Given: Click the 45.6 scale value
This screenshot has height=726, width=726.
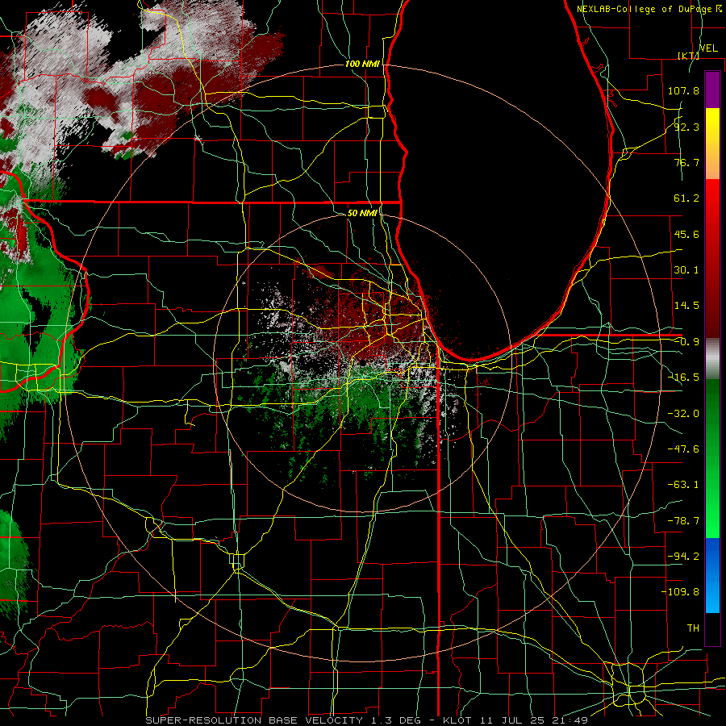Looking at the screenshot, I should point(686,234).
